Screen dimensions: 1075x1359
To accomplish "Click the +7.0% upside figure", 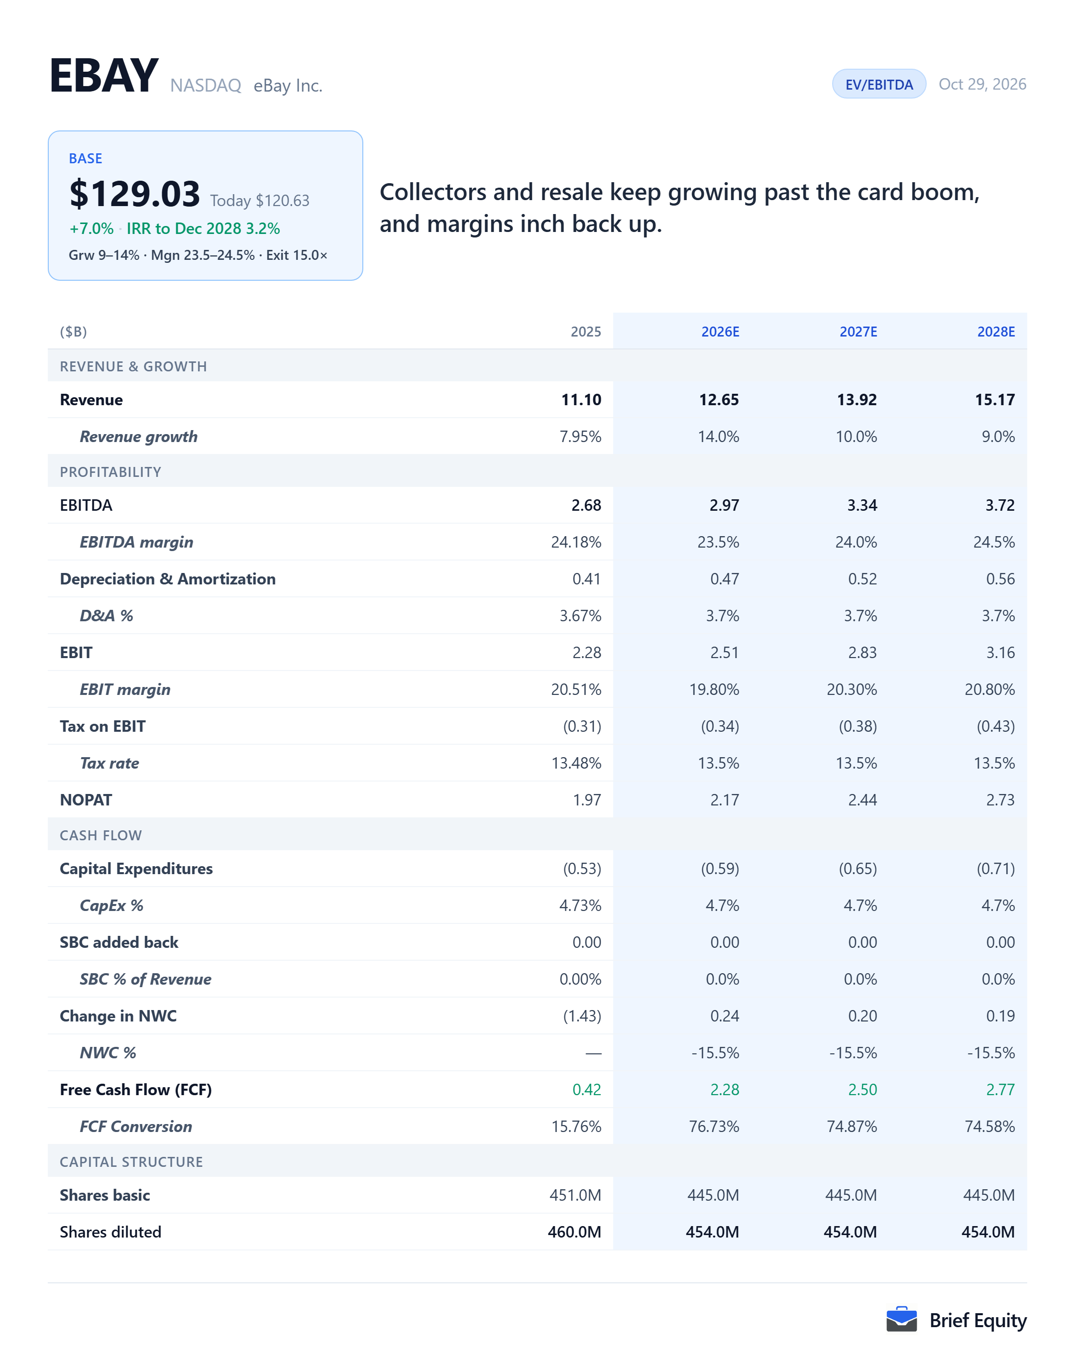I will coord(91,228).
